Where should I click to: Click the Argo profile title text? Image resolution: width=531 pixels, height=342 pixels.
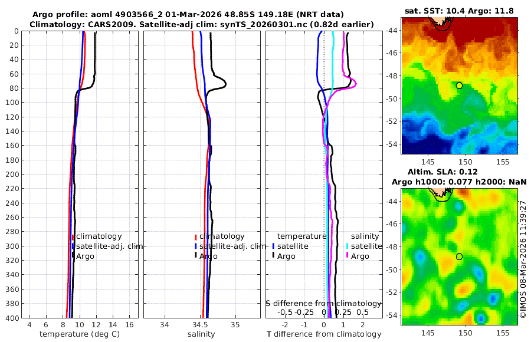[188, 15]
